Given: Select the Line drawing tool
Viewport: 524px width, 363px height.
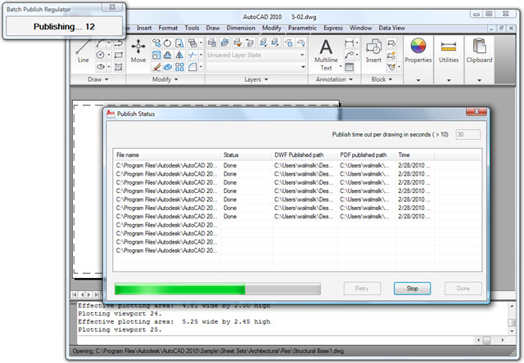Looking at the screenshot, I should point(83,50).
